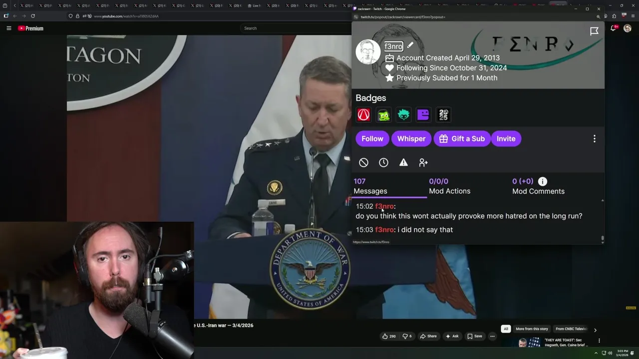The image size is (639, 359).
Task: Open the browser hamburger application menu
Action: click(x=632, y=16)
